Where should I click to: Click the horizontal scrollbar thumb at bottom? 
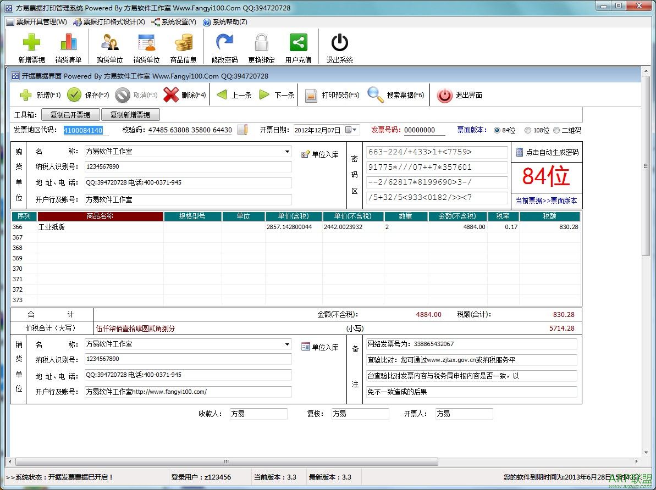[x=225, y=461]
